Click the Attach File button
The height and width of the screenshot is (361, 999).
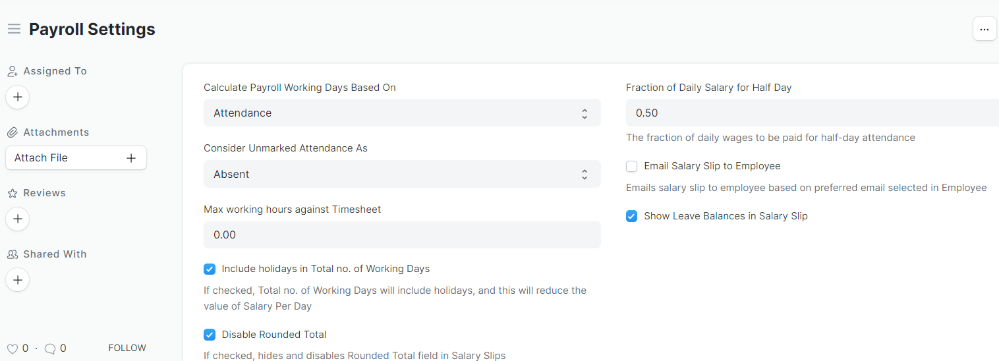coord(76,158)
